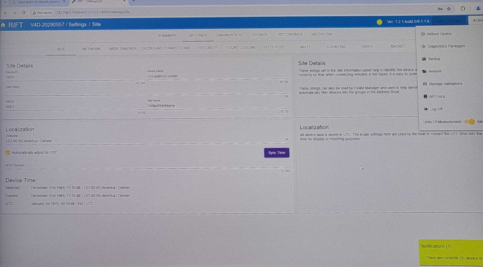Click the RIFT home icon
483x267 pixels.
[x=3, y=25]
